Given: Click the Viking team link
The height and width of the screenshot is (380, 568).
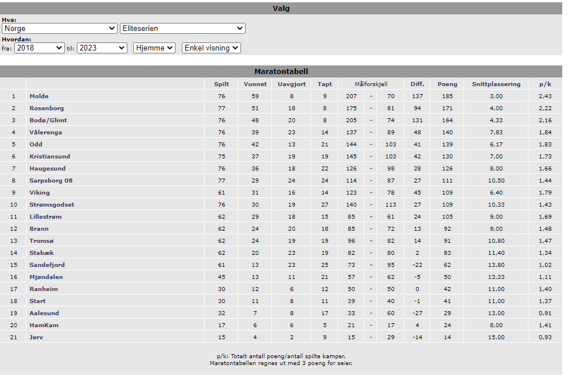Looking at the screenshot, I should [x=40, y=192].
